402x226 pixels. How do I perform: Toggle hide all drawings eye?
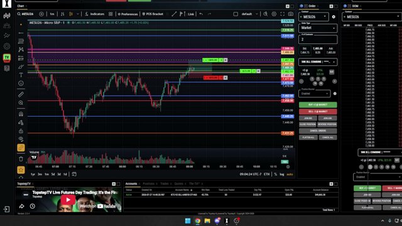pyautogui.click(x=21, y=139)
